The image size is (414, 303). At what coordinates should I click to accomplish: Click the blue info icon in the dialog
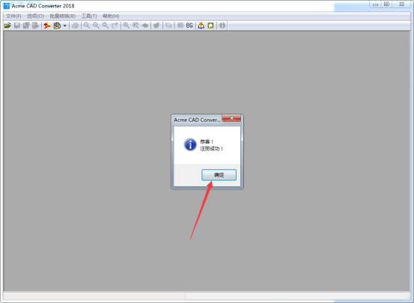click(x=190, y=144)
